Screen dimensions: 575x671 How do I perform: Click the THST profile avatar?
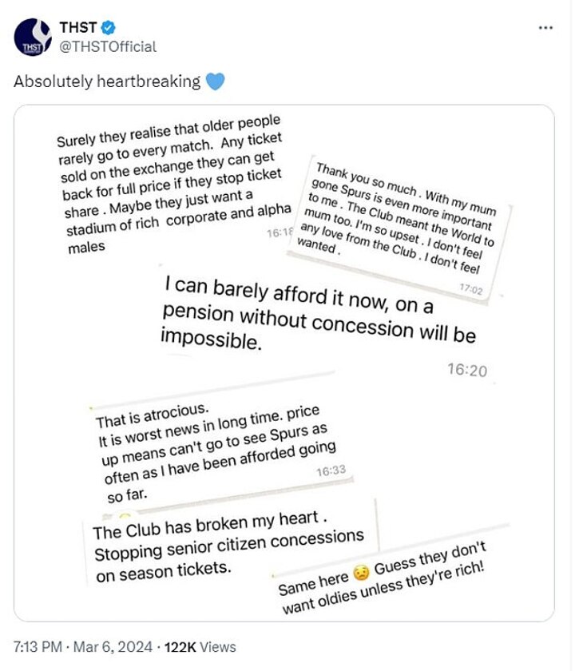point(33,38)
